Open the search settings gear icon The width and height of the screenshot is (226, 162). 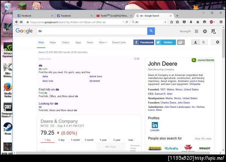[x=217, y=42]
